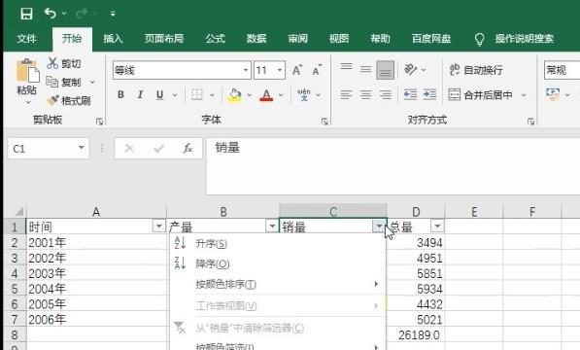Apply the yellow fill color bucket
The width and height of the screenshot is (580, 350).
coord(235,95)
